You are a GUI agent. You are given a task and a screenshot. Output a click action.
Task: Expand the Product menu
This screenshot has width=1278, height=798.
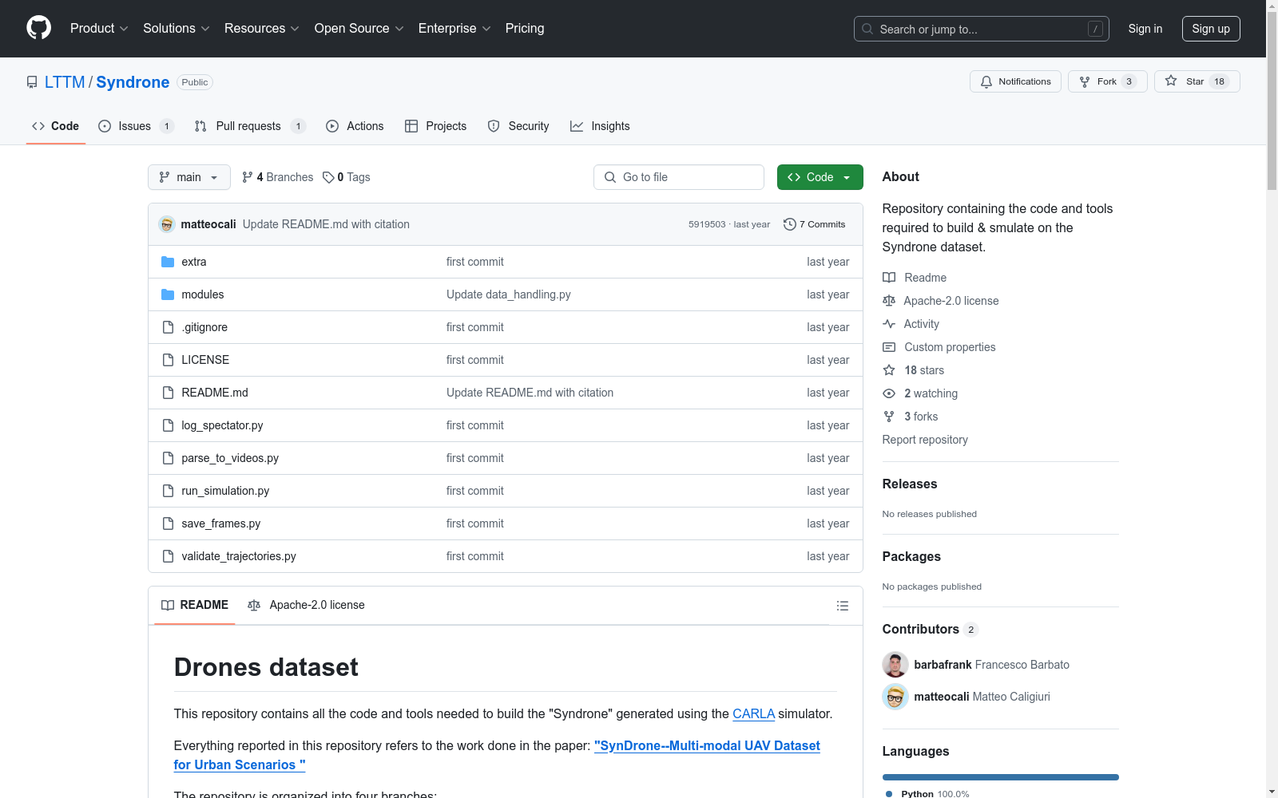click(99, 28)
